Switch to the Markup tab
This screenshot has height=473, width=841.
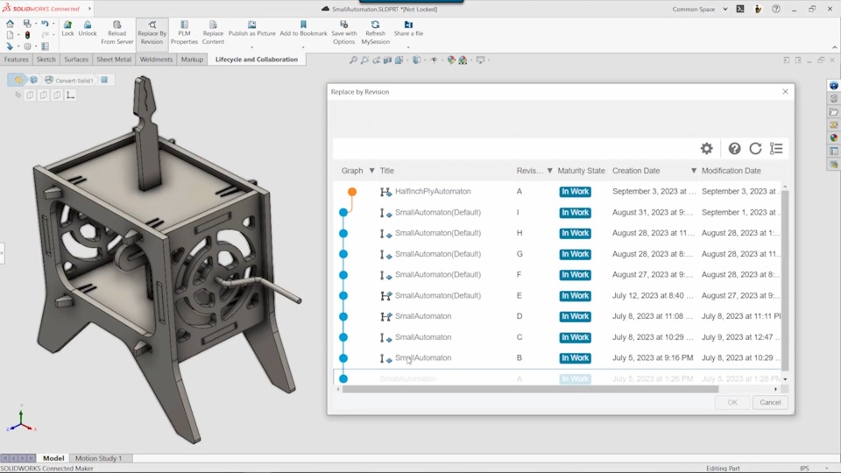(192, 60)
